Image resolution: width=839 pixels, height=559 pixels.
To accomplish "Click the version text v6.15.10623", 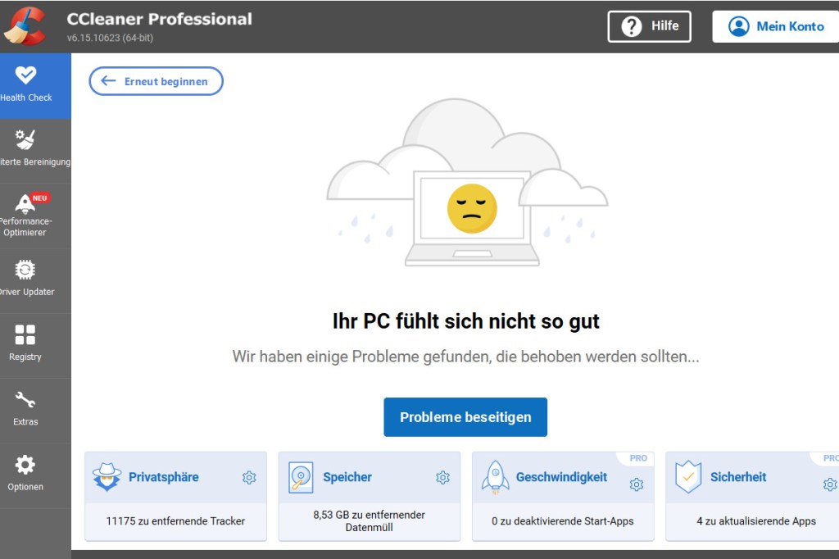I will point(110,38).
